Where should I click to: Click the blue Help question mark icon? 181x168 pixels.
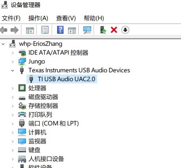coord(60,30)
